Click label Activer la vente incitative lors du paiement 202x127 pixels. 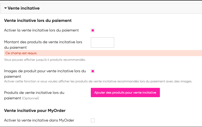pyautogui.click(x=42, y=30)
